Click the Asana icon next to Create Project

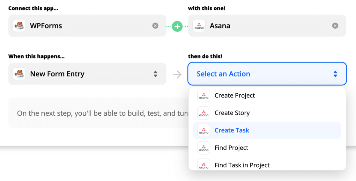click(x=204, y=96)
